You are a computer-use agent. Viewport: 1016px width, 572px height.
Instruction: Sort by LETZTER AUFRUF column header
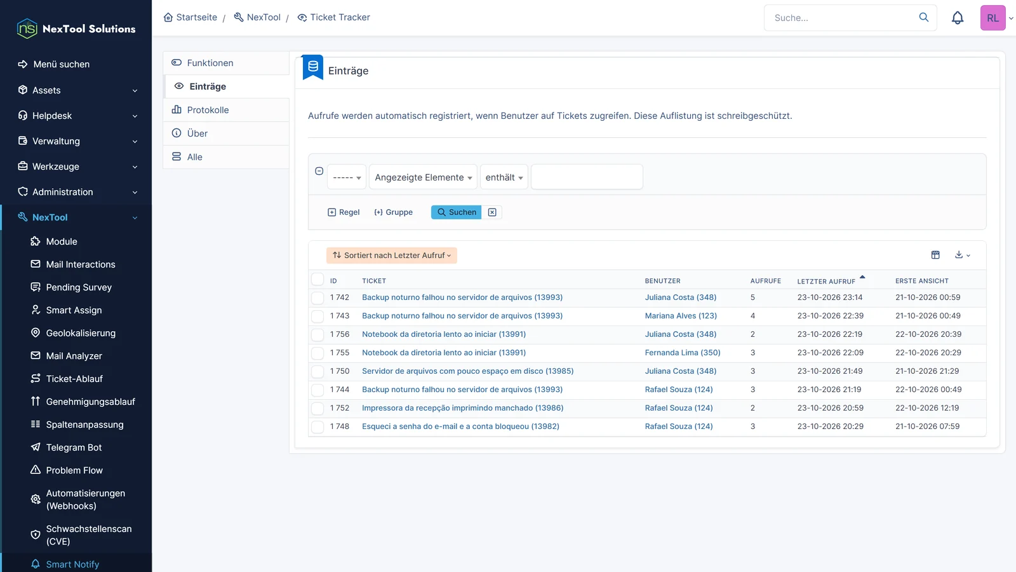826,281
